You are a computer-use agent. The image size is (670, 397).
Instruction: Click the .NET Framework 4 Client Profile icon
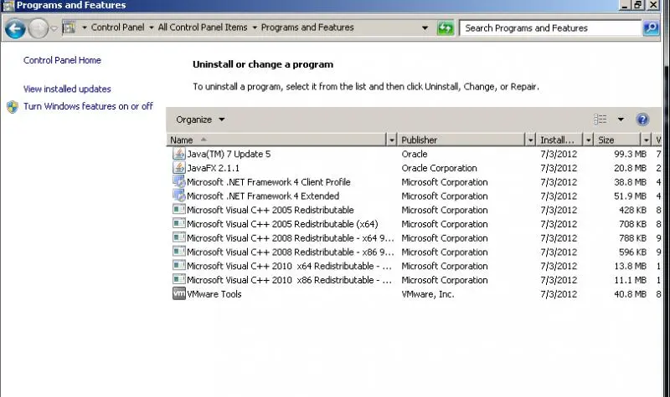click(178, 182)
